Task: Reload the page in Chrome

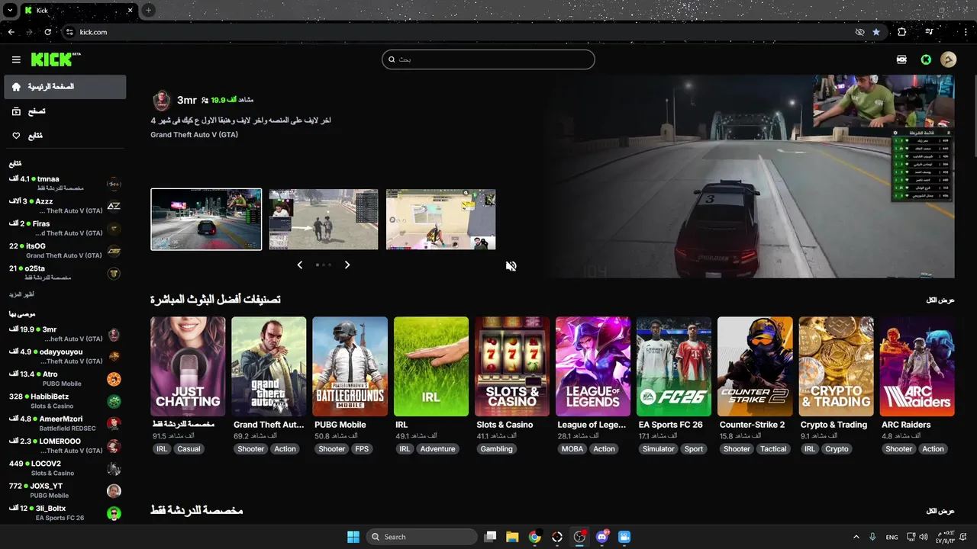Action: (x=47, y=32)
